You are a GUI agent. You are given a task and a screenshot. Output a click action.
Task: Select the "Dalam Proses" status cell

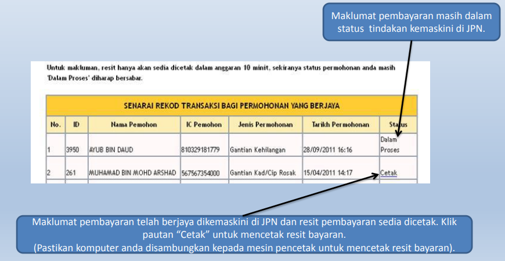click(x=398, y=145)
